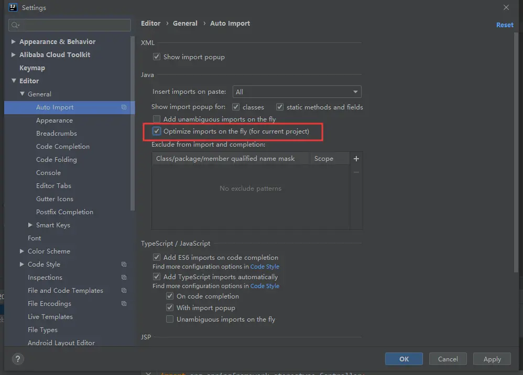Image resolution: width=523 pixels, height=375 pixels.
Task: Enable Add unambiguous imports on the fly
Action: [x=157, y=119]
